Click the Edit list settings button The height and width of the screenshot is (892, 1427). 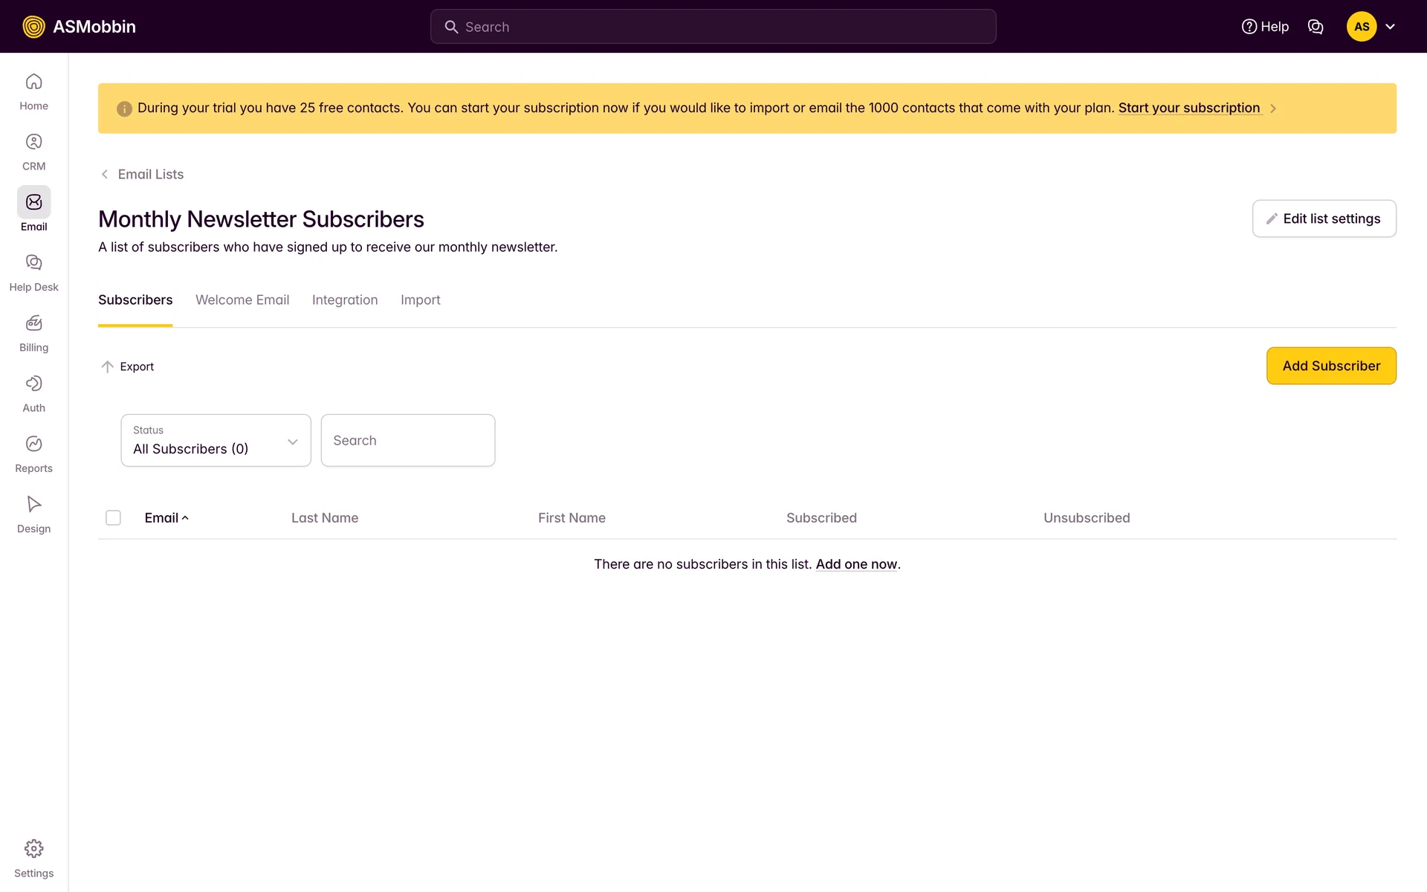[x=1324, y=219]
